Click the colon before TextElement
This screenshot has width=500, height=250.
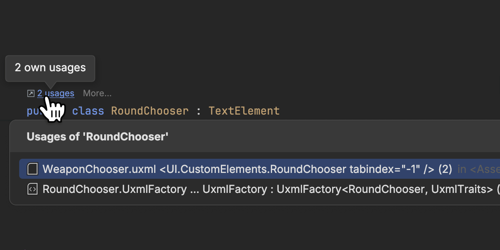(199, 111)
